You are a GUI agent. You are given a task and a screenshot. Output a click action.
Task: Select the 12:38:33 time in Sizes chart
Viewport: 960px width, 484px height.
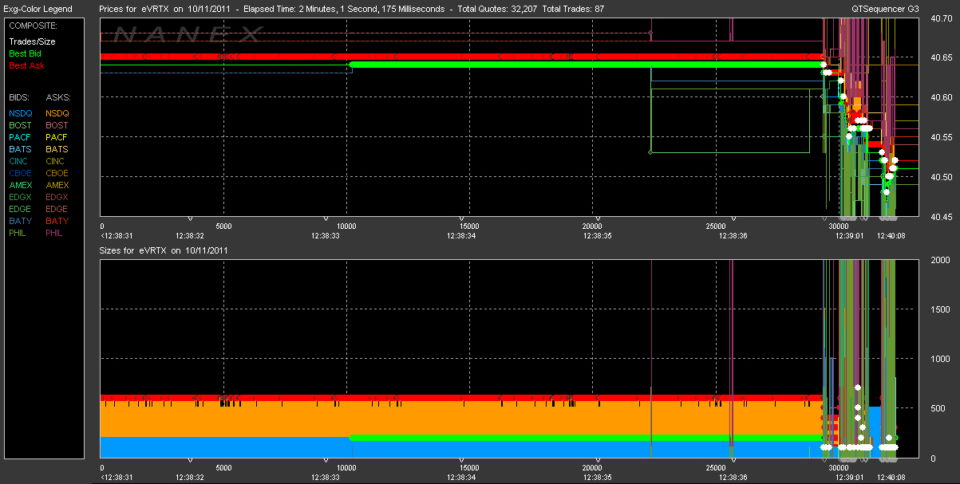coord(326,478)
